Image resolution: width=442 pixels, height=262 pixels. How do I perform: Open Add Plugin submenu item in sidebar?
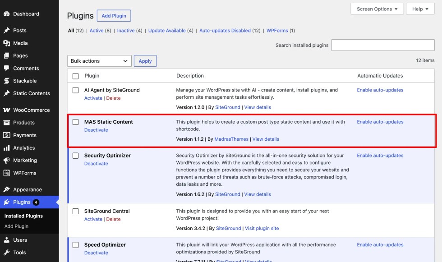[16, 226]
